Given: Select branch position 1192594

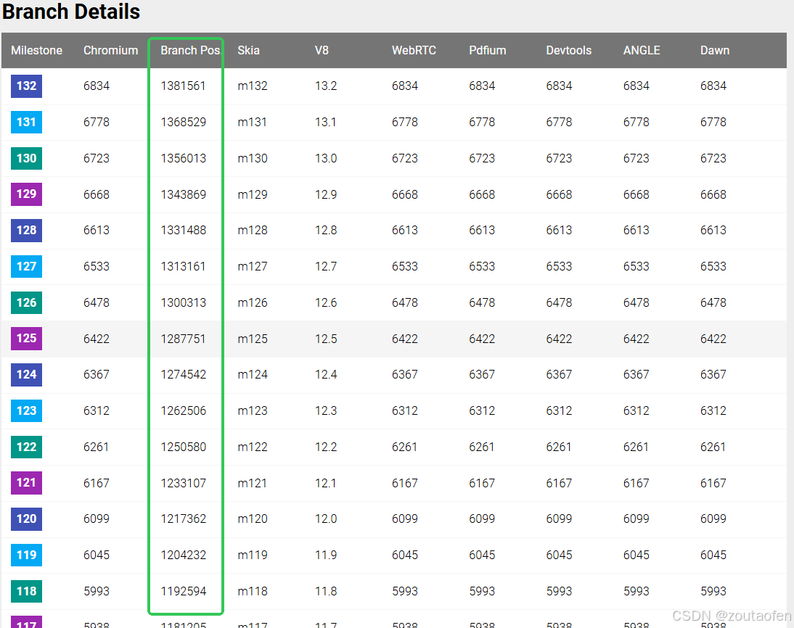Looking at the screenshot, I should coord(183,591).
